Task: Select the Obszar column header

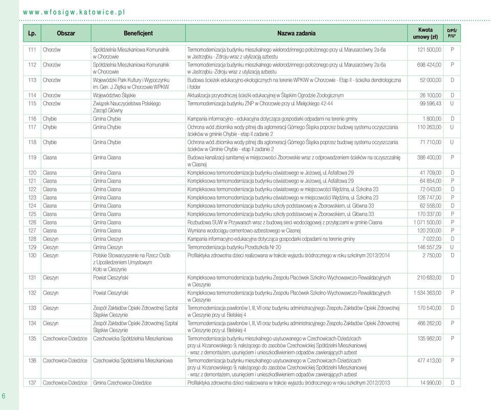Action: click(66, 33)
